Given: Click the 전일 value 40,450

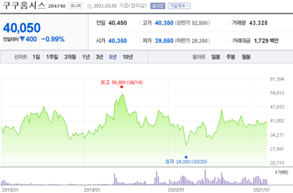Looking at the screenshot, I should (118, 23).
